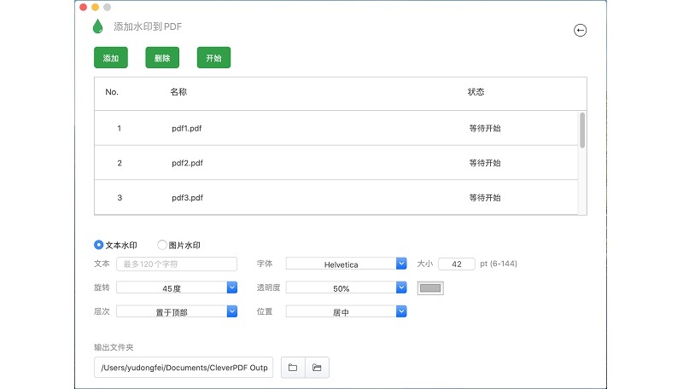Image resolution: width=683 pixels, height=389 pixels.
Task: Expand the 置于顶部 layer dropdown
Action: [x=176, y=312]
